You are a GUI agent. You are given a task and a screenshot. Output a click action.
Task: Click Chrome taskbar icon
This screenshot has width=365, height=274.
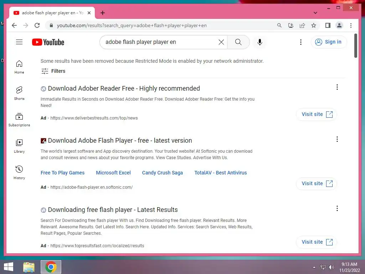(51, 267)
